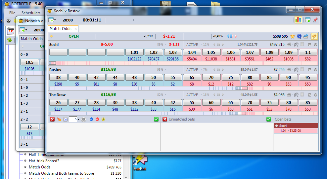Click Rostov price ladder bar
Viewport: 327px width, 179px height.
click(x=183, y=88)
